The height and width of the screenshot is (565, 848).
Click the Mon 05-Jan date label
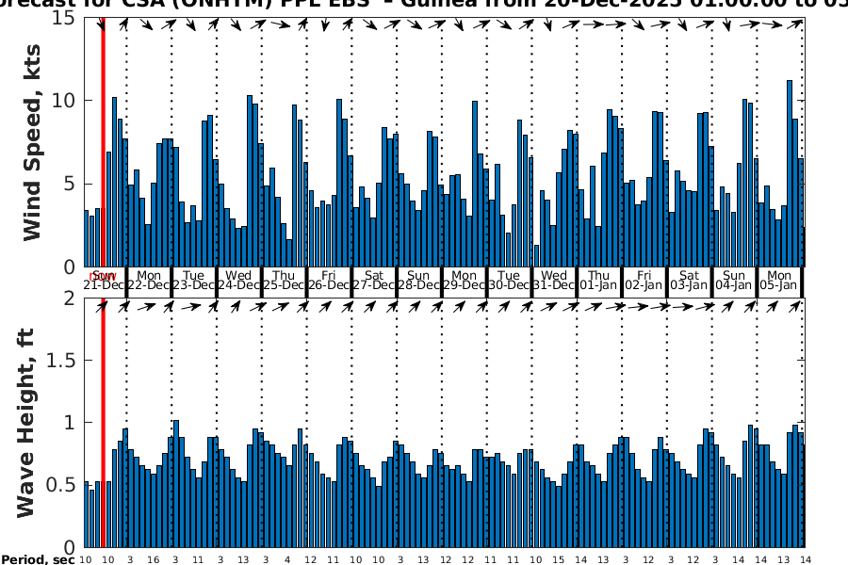779,280
